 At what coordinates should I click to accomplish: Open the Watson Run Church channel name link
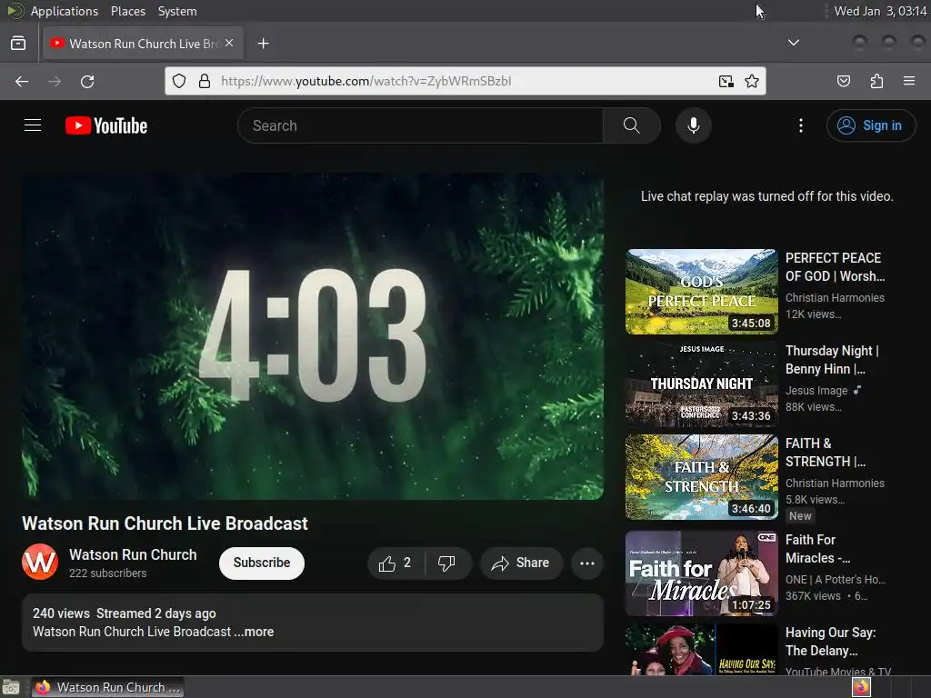click(x=133, y=555)
